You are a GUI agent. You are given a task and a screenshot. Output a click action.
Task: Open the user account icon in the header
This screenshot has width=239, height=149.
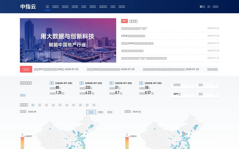pos(201,7)
